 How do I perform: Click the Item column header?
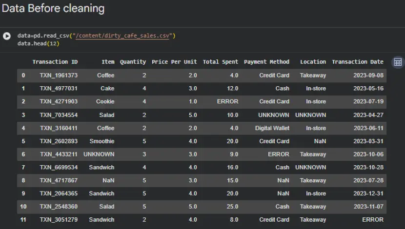click(108, 62)
